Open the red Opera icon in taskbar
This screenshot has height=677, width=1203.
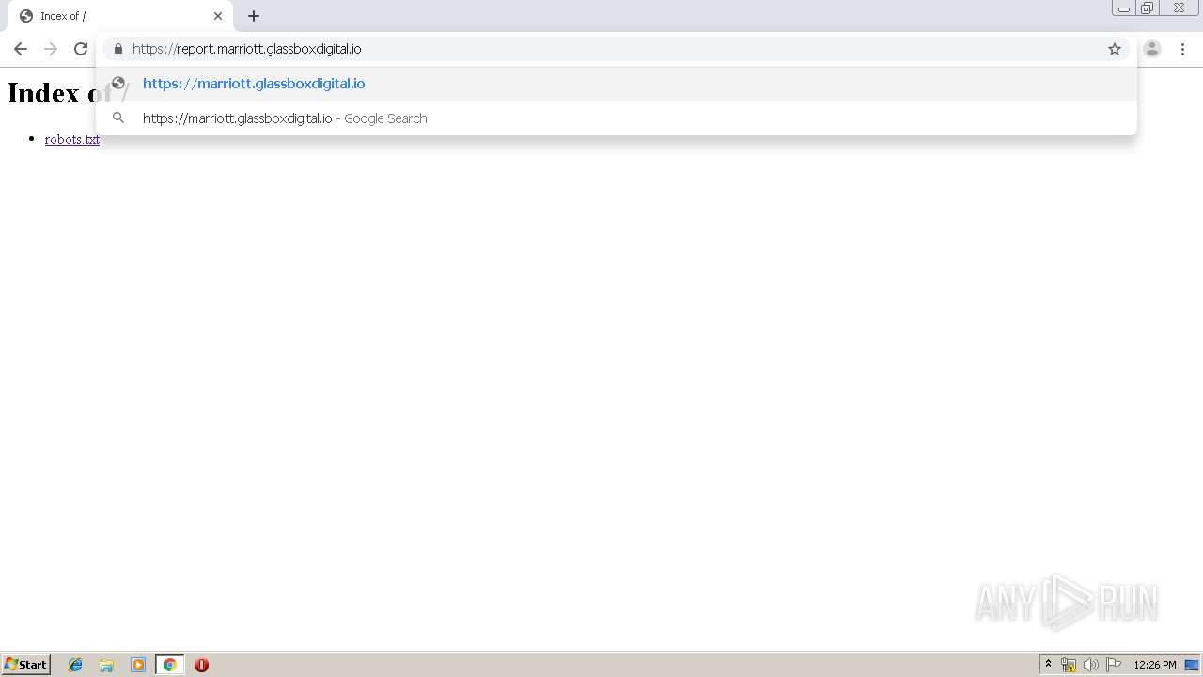pos(201,665)
